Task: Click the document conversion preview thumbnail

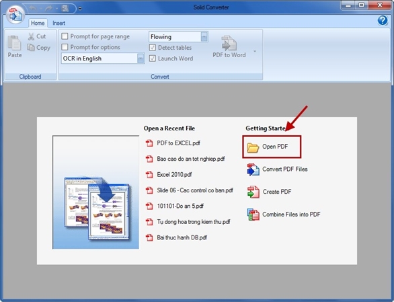Action: 95,192
